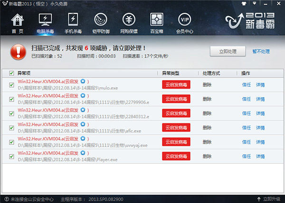Trust the Player.exe item via 信任
This screenshot has width=285, height=203.
click(247, 156)
